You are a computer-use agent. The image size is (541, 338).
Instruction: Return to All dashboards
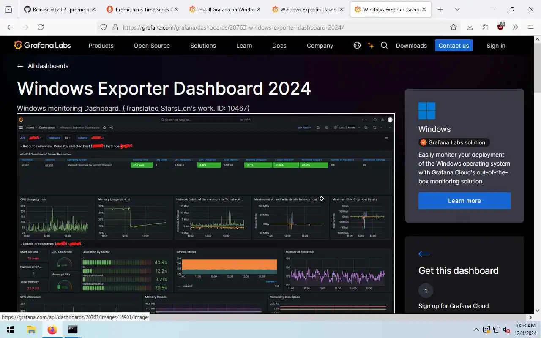pos(43,66)
